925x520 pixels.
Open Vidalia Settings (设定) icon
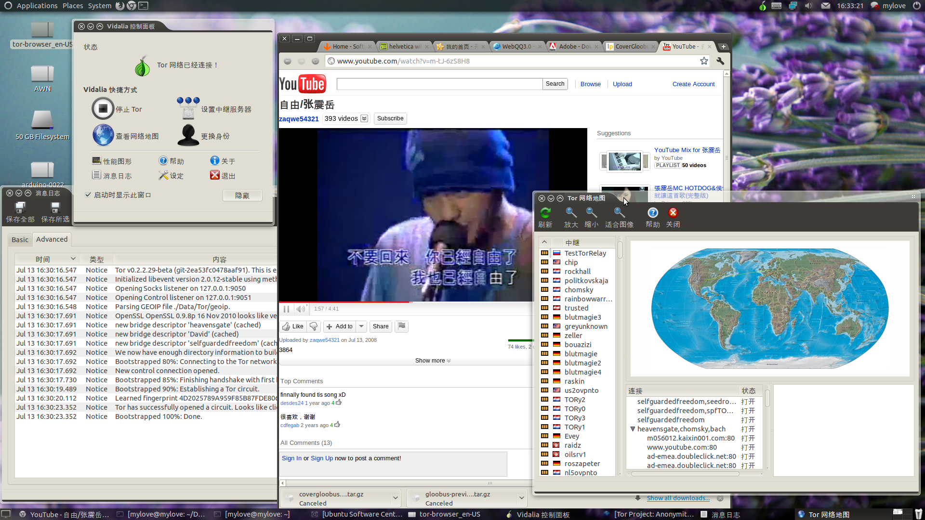[x=163, y=175]
